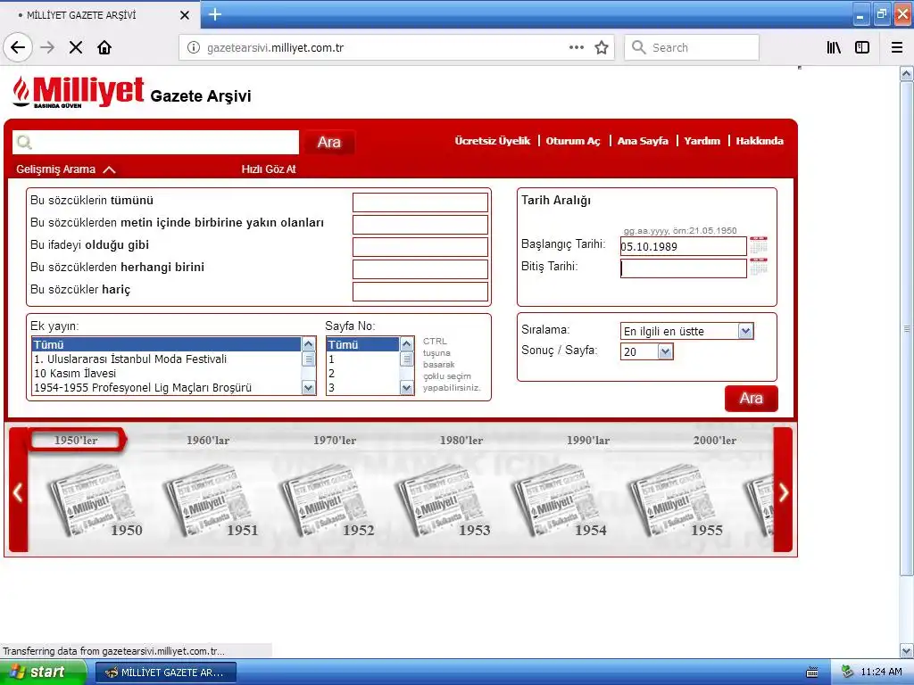Open the Firefox hamburger menu
Viewport: 914px width, 685px height.
pos(897,48)
